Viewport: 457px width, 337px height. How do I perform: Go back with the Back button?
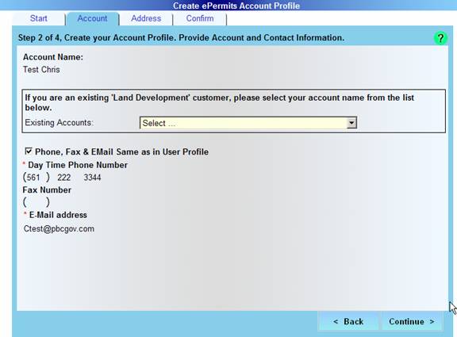348,322
